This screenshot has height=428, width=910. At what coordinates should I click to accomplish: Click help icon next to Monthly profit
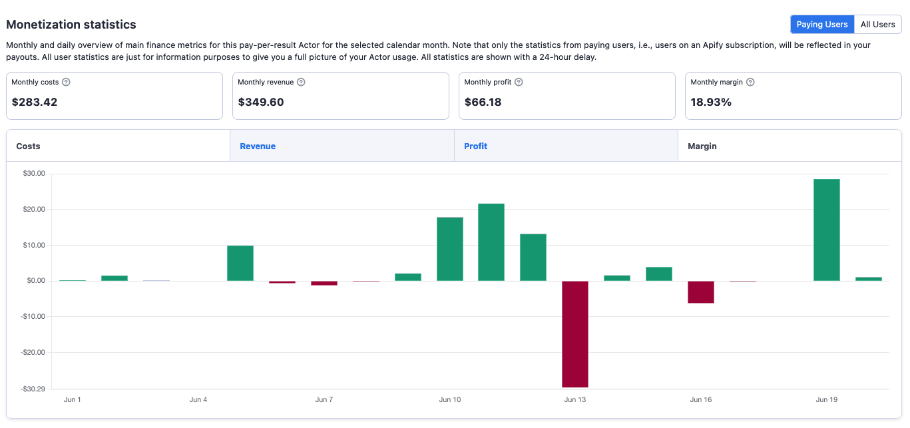coord(519,83)
